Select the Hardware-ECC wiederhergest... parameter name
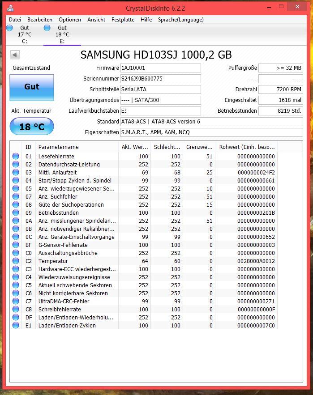This screenshot has width=313, height=395. [x=77, y=269]
